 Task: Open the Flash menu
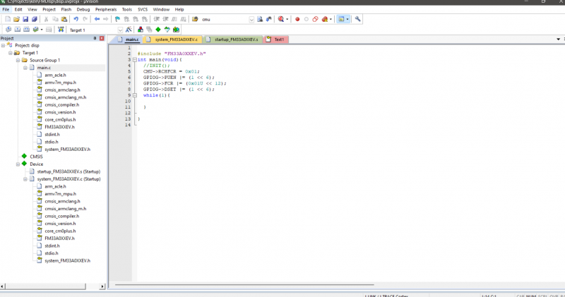click(66, 9)
